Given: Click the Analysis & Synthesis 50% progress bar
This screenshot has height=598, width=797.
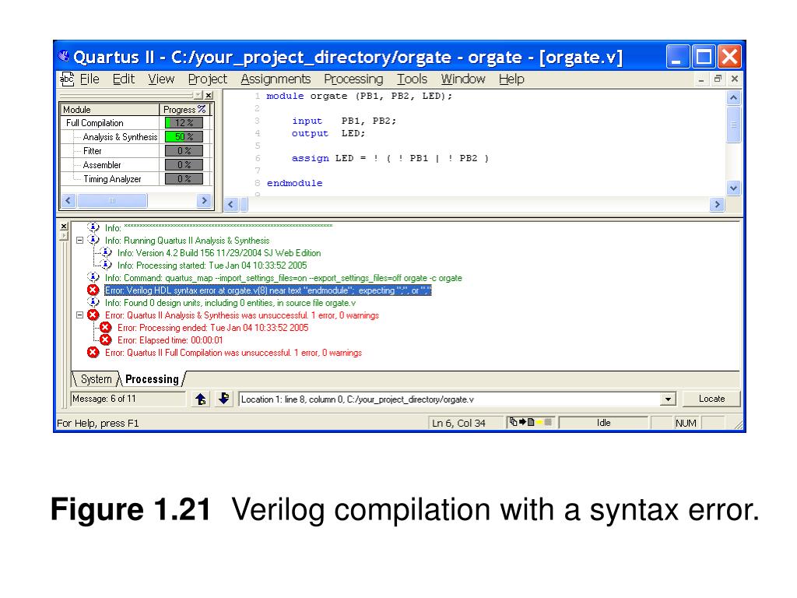Looking at the screenshot, I should coord(184,137).
